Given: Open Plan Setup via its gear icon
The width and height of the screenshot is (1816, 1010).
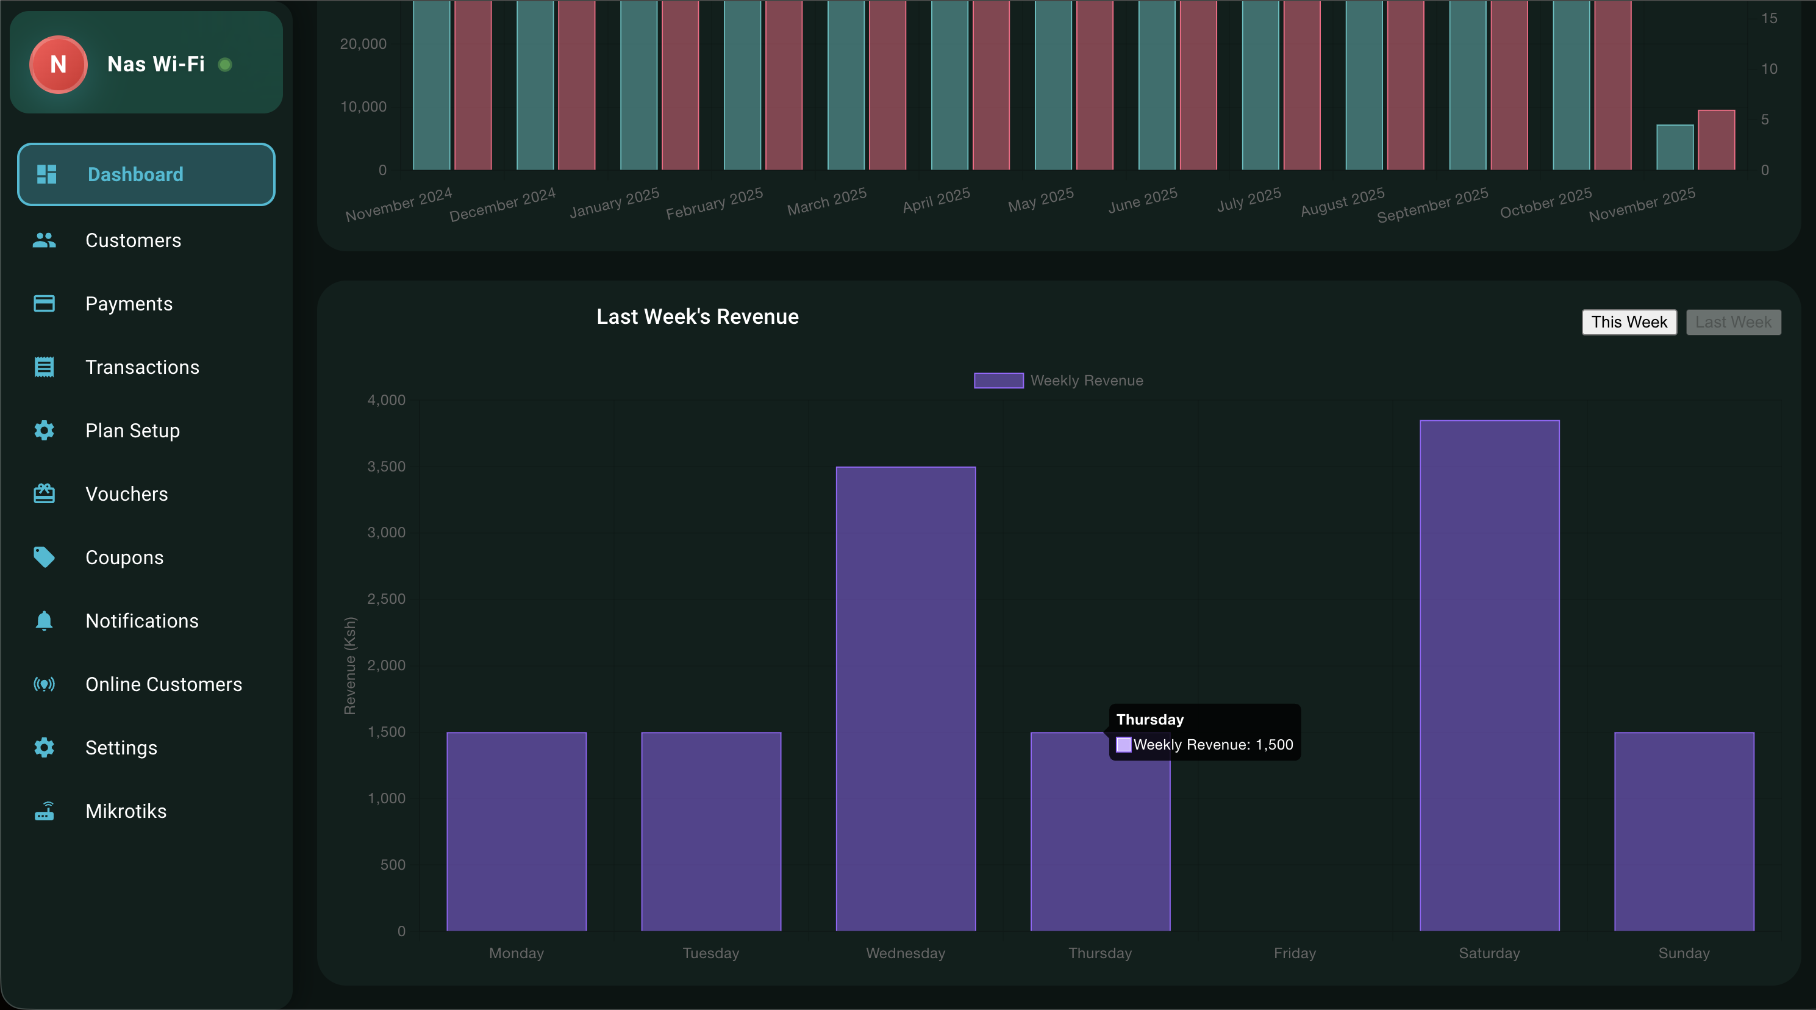Looking at the screenshot, I should click(44, 430).
